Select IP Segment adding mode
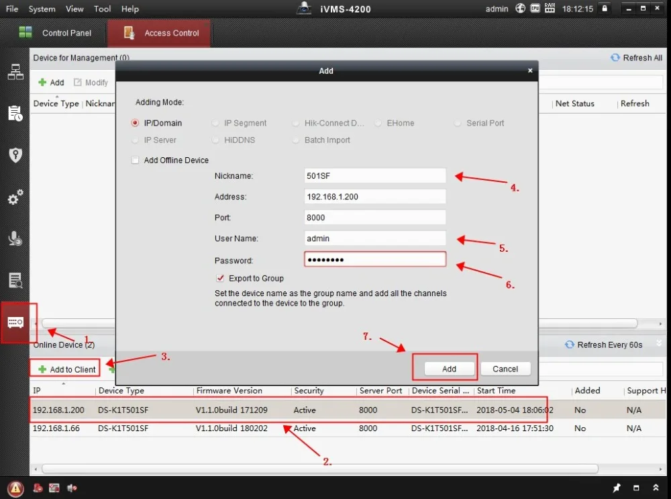The height and width of the screenshot is (499, 671). click(x=215, y=123)
